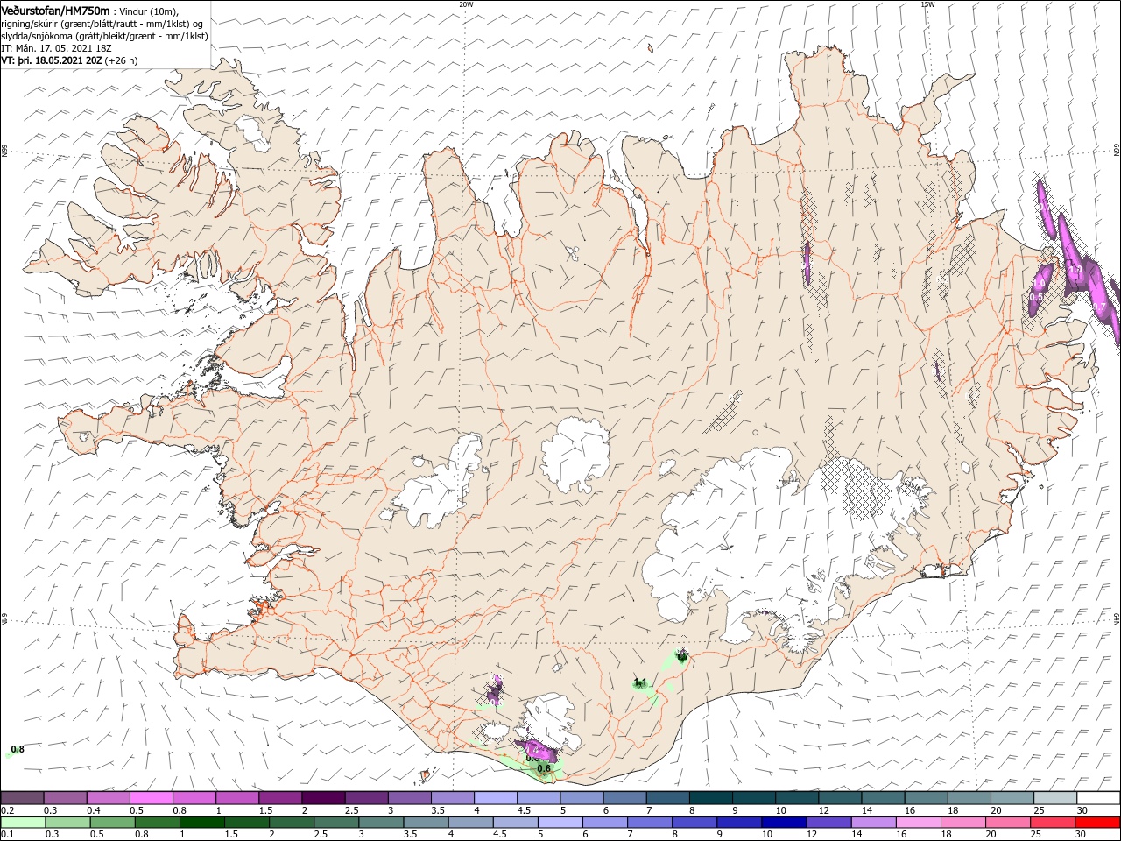Select the light pink 16 swatch, lower legend row
Image resolution: width=1121 pixels, height=841 pixels.
[x=920, y=823]
